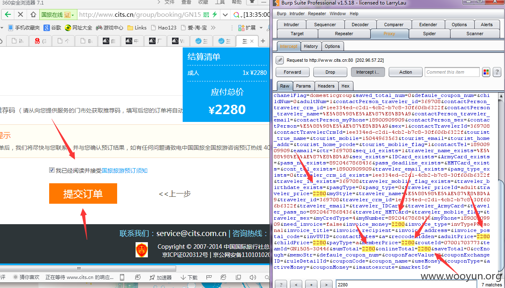This screenshot has height=288, width=505.
Task: Open the highlight color picker icon
Action: (486, 72)
